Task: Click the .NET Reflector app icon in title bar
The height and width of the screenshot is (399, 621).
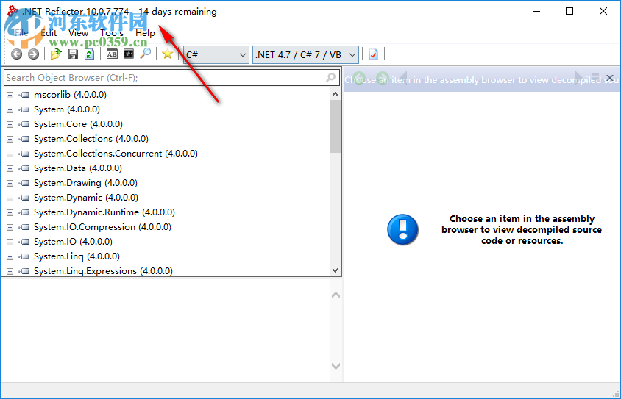Action: [x=13, y=11]
